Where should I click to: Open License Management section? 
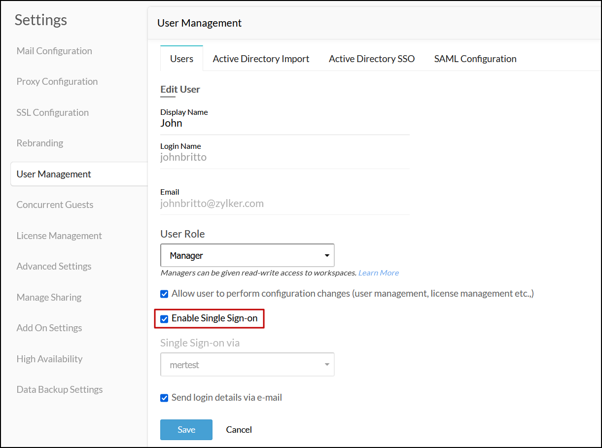point(59,236)
